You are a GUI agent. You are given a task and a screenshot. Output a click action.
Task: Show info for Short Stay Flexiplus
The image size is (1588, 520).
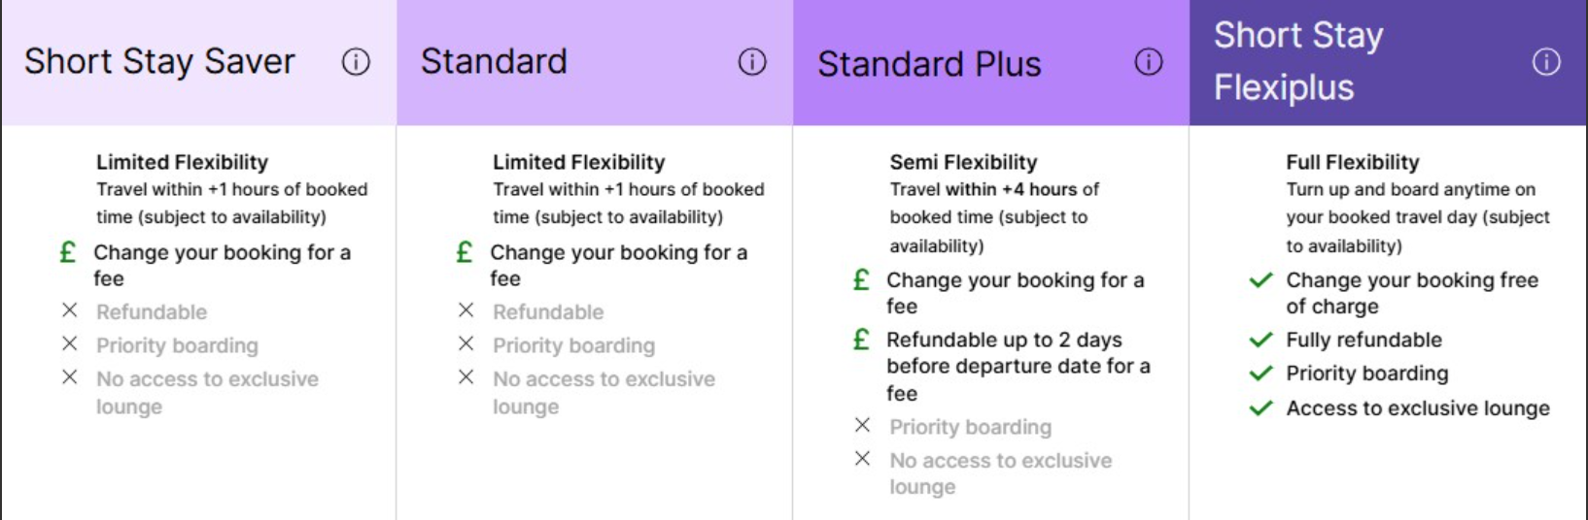pos(1546,62)
